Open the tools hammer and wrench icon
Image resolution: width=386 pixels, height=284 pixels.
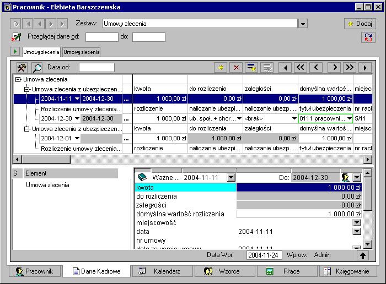(22, 68)
